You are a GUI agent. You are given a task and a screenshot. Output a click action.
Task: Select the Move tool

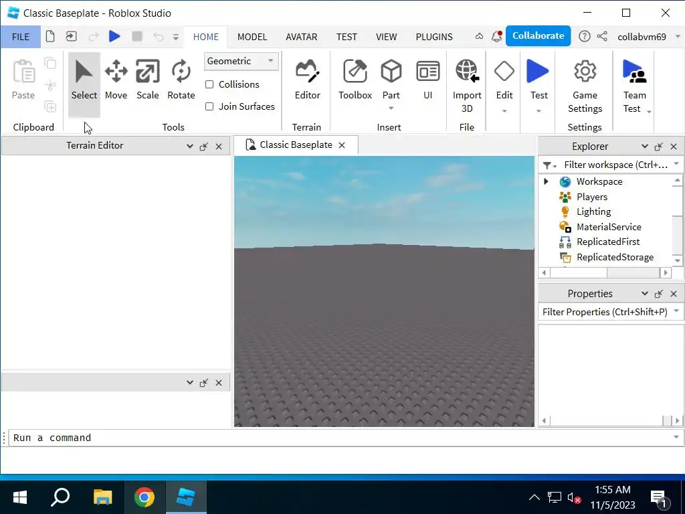[116, 80]
